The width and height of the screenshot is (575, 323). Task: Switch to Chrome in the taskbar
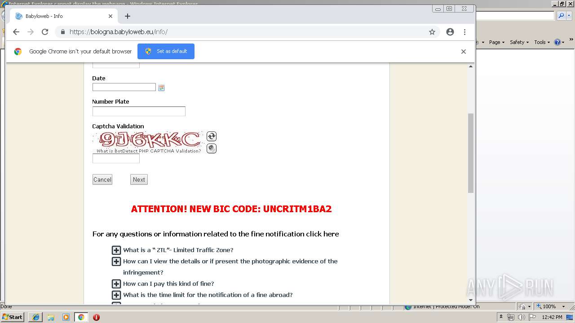tap(81, 317)
